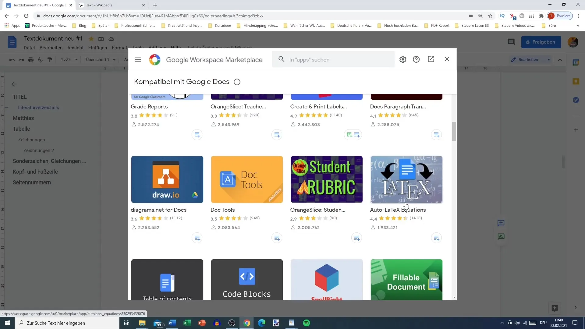This screenshot has width=585, height=329.
Task: Open the LaTeX app thumbnail
Action: click(x=406, y=179)
